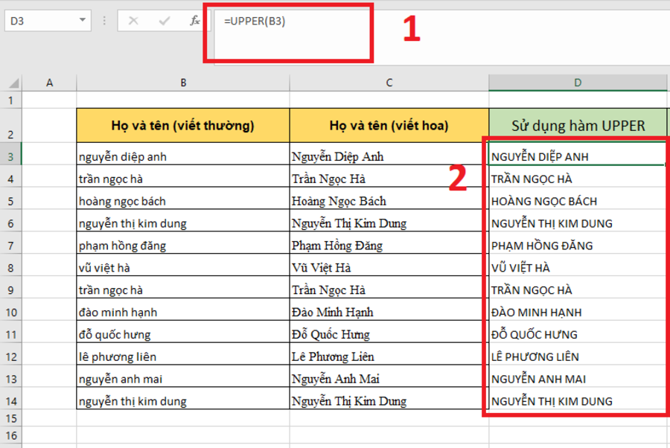Select row 16 header
The width and height of the screenshot is (670, 448).
10,435
